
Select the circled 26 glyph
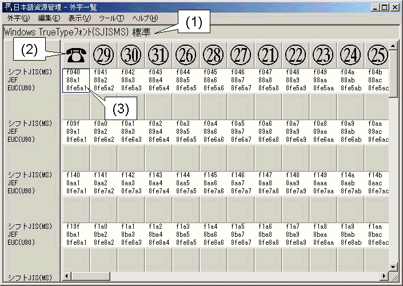(186, 55)
